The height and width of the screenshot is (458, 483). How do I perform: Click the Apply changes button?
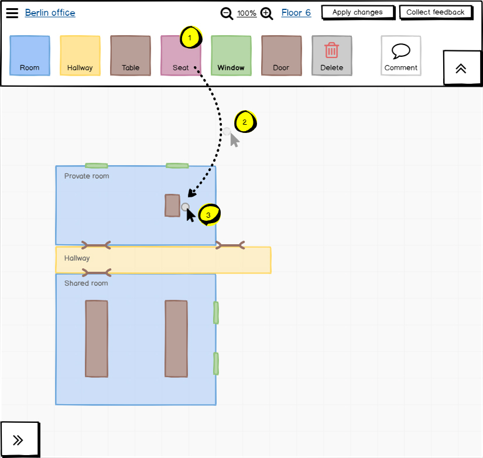tap(357, 12)
